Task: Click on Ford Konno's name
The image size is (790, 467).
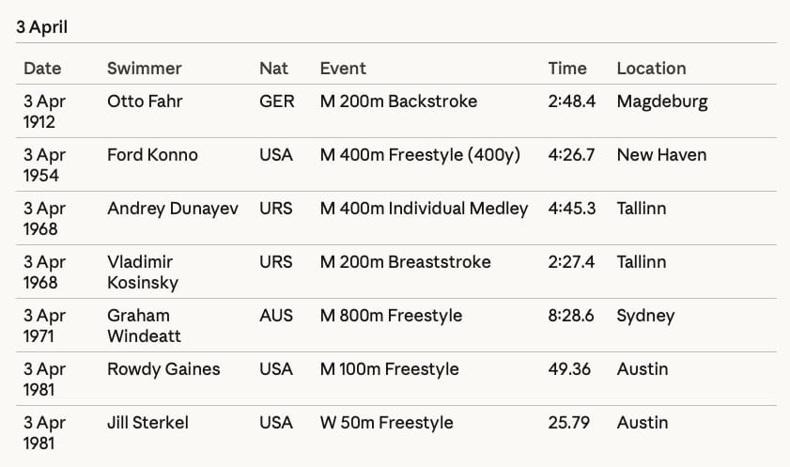Action: [x=152, y=155]
